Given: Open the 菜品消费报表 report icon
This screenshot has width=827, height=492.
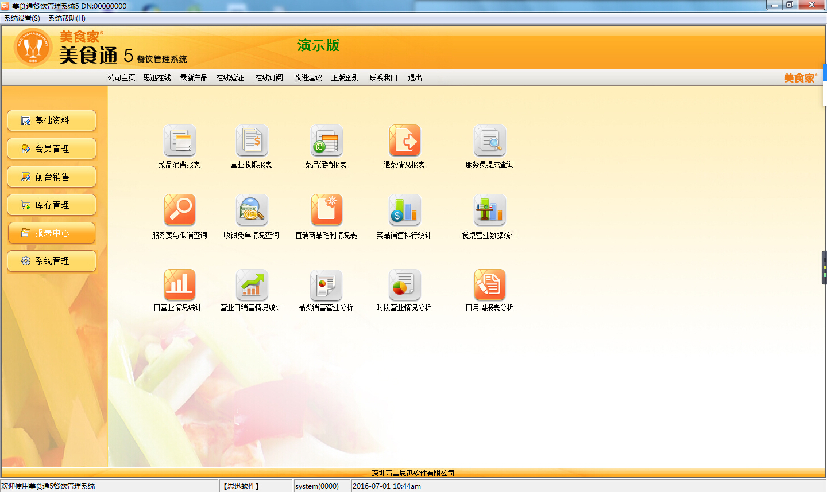Looking at the screenshot, I should [180, 141].
